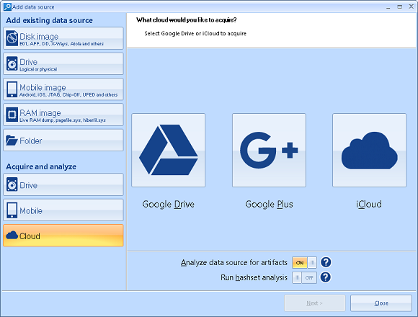Image resolution: width=418 pixels, height=317 pixels.
Task: Choose existing Drive (logical or physical) source
Action: point(63,63)
